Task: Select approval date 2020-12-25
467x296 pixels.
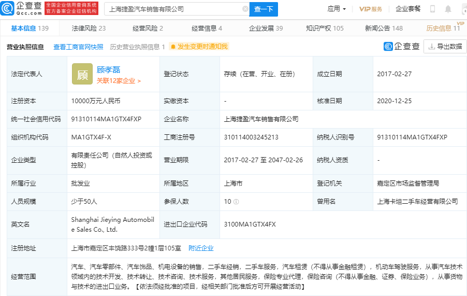Action: point(395,101)
